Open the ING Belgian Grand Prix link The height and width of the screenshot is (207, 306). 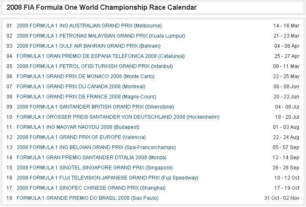click(96, 147)
